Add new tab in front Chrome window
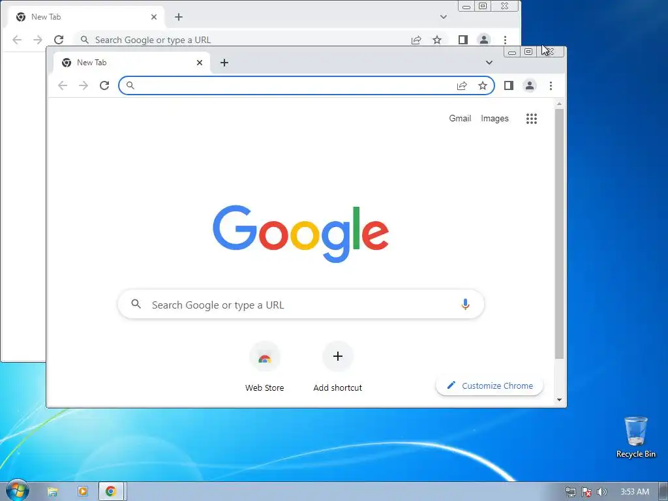Screen dimensions: 668x501 [x=224, y=63]
